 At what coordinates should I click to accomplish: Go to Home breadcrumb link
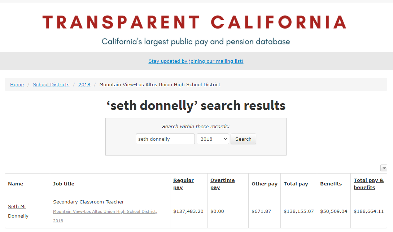click(17, 85)
